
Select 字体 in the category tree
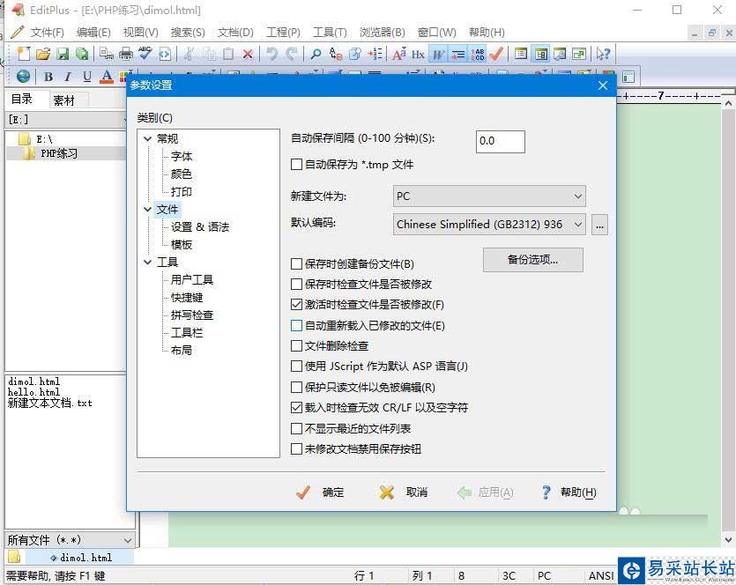[x=182, y=156]
